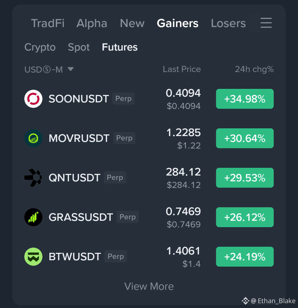Click the MOVR coin logo
The height and width of the screenshot is (308, 298).
coord(33,138)
